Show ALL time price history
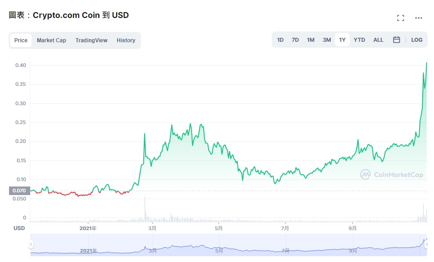434x262 pixels. [x=379, y=40]
